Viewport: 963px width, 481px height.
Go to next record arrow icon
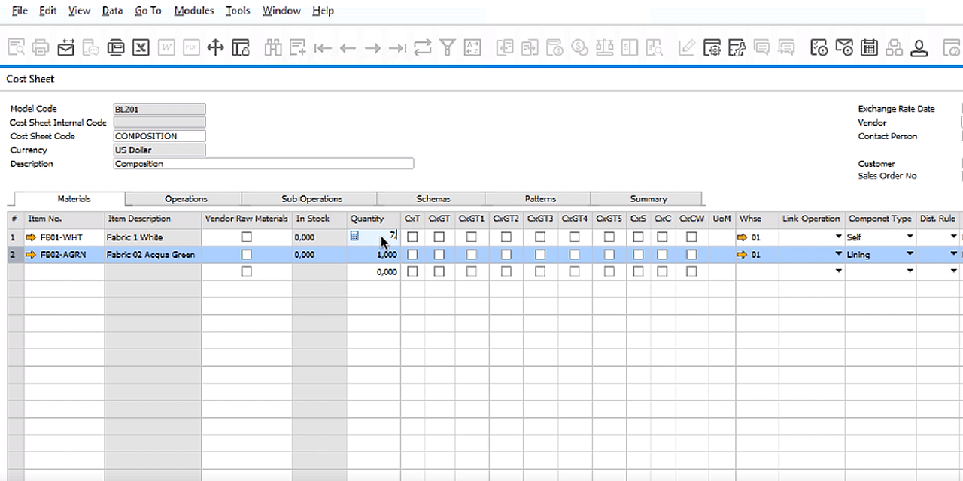pyautogui.click(x=372, y=48)
